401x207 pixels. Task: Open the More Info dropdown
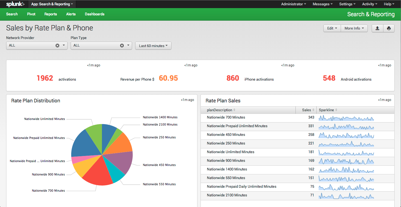point(354,28)
